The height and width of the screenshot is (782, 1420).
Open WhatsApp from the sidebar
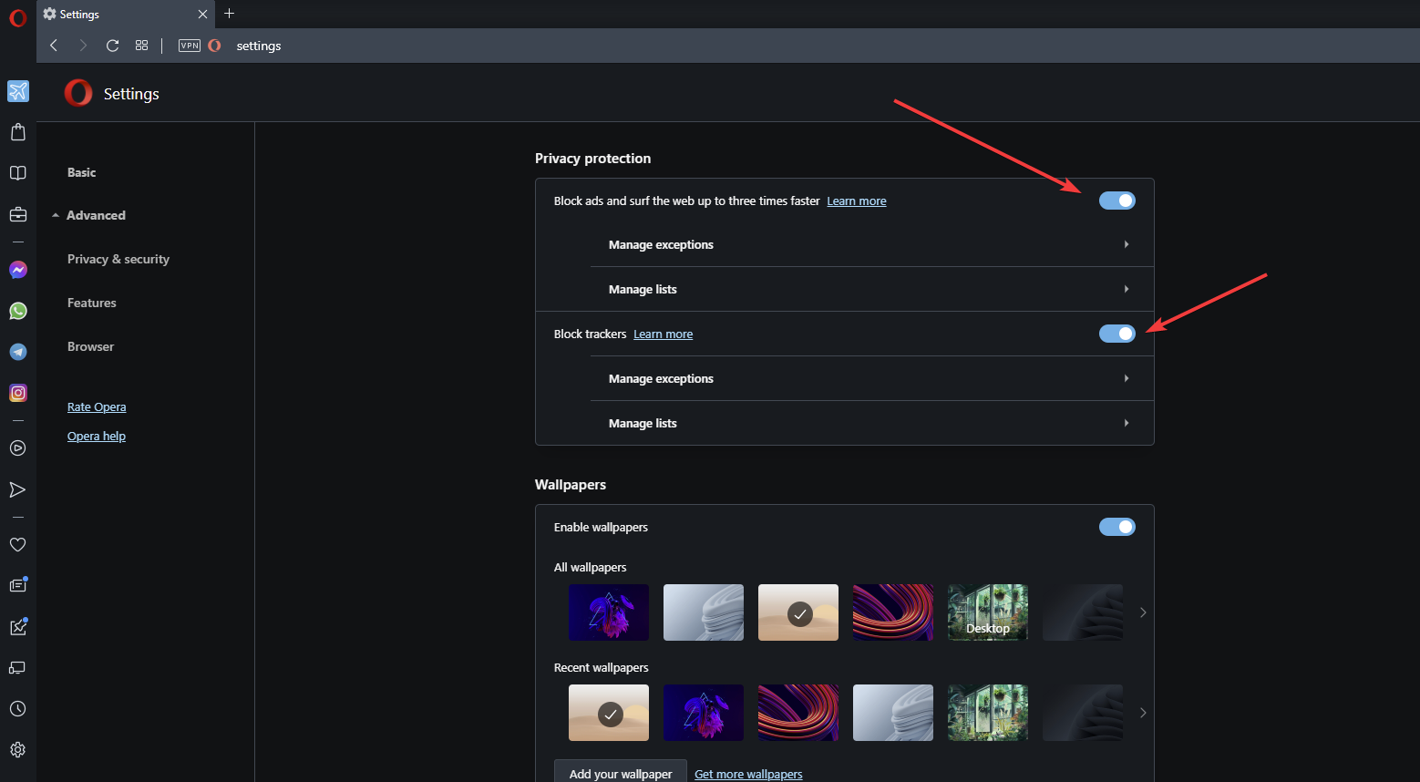tap(18, 311)
